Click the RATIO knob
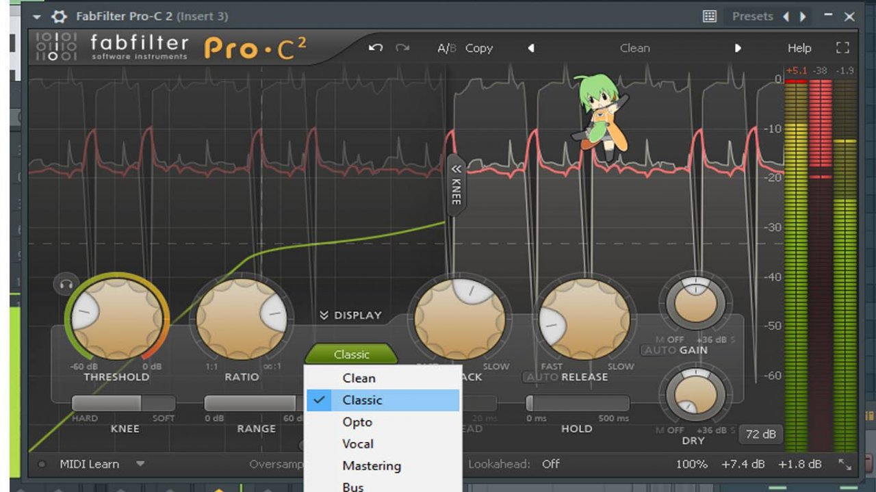 pyautogui.click(x=242, y=318)
